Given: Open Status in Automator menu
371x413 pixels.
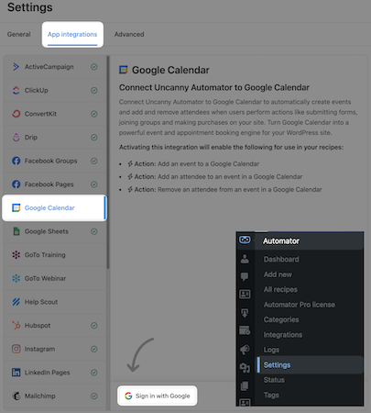Looking at the screenshot, I should pyautogui.click(x=274, y=380).
